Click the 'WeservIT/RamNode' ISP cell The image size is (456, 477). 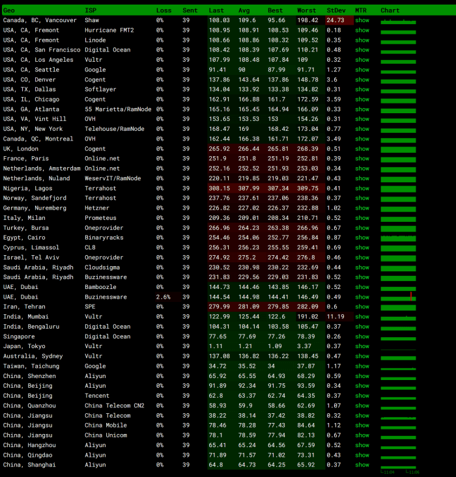113,178
